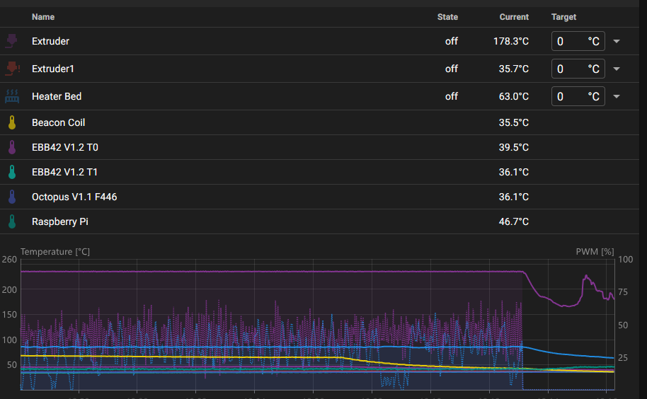Click the Extruder 178.3°C reading
The image size is (647, 399).
pyautogui.click(x=511, y=41)
